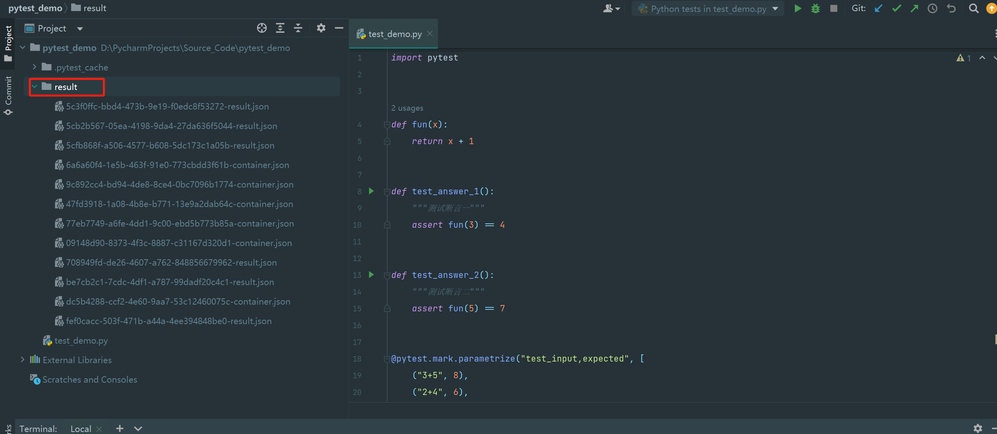Run the Python tests configuration
This screenshot has height=434, width=997.
pyautogui.click(x=798, y=8)
